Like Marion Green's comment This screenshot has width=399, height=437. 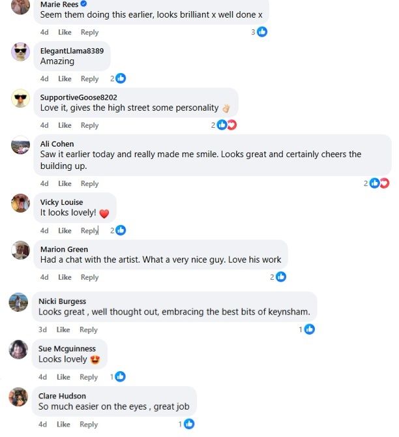pos(65,277)
